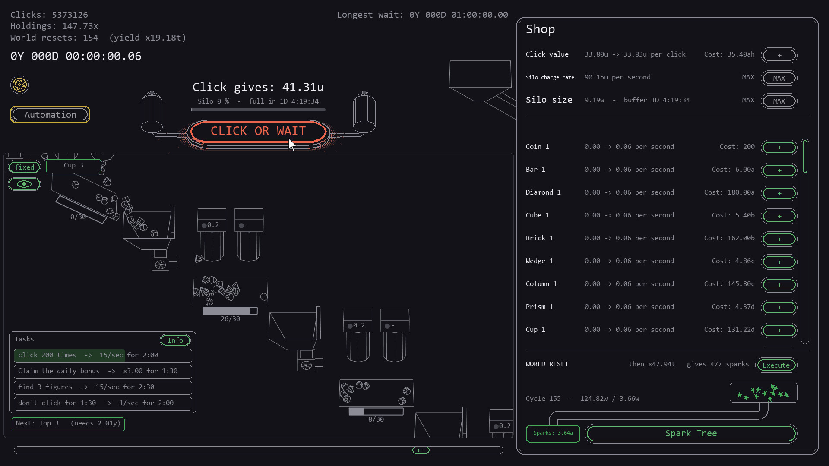The height and width of the screenshot is (466, 829).
Task: Select 'Claim the daily bonus' task
Action: (x=103, y=372)
